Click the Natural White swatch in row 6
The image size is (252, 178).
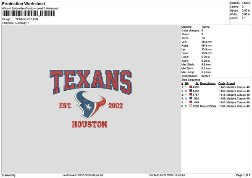click(x=191, y=106)
